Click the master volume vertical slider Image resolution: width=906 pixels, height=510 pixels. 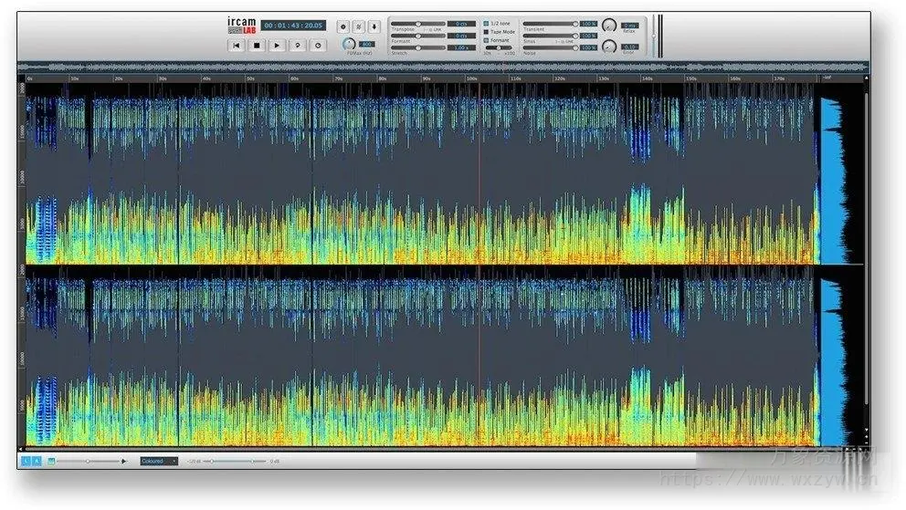[x=654, y=36]
